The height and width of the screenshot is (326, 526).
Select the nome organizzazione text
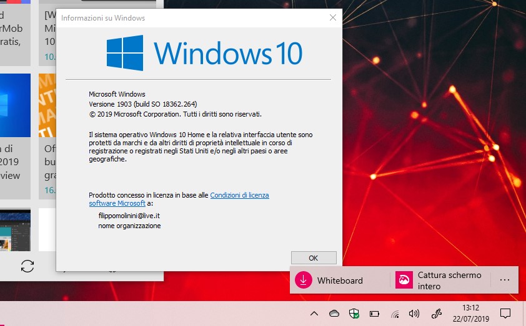coord(129,226)
